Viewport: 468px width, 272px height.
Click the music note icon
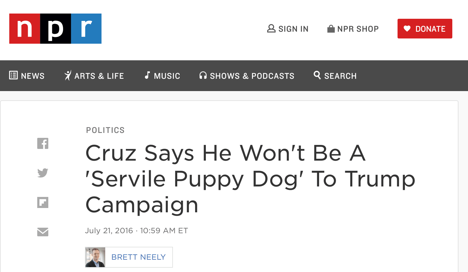(147, 75)
